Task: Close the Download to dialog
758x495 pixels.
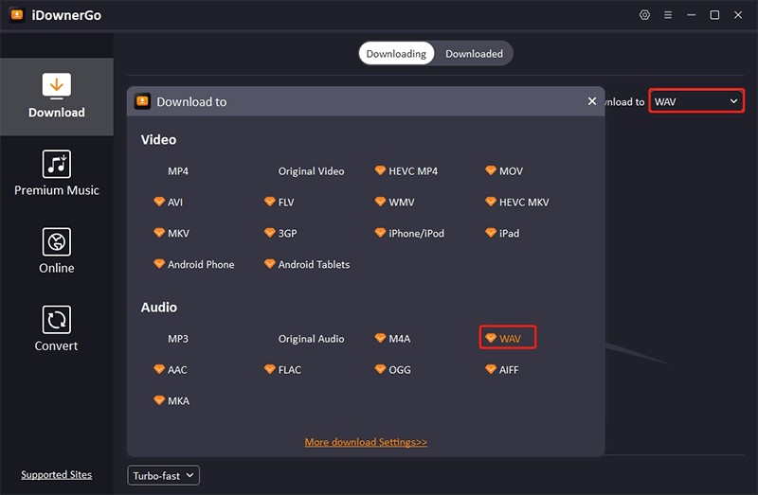Action: [592, 101]
